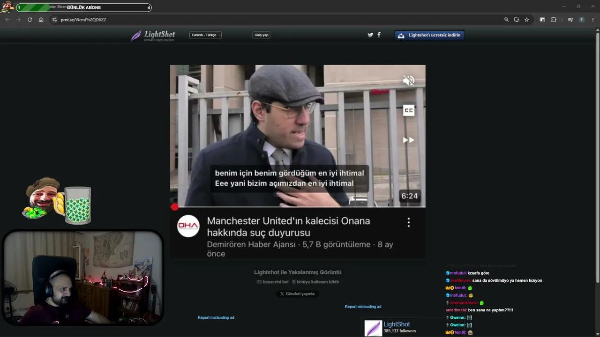
Task: Click the kötüye kullanım bildir link
Action: point(315,282)
